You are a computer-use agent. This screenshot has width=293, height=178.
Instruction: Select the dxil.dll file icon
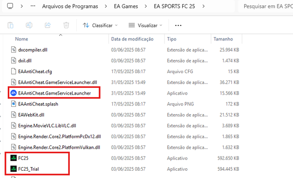[14, 60]
